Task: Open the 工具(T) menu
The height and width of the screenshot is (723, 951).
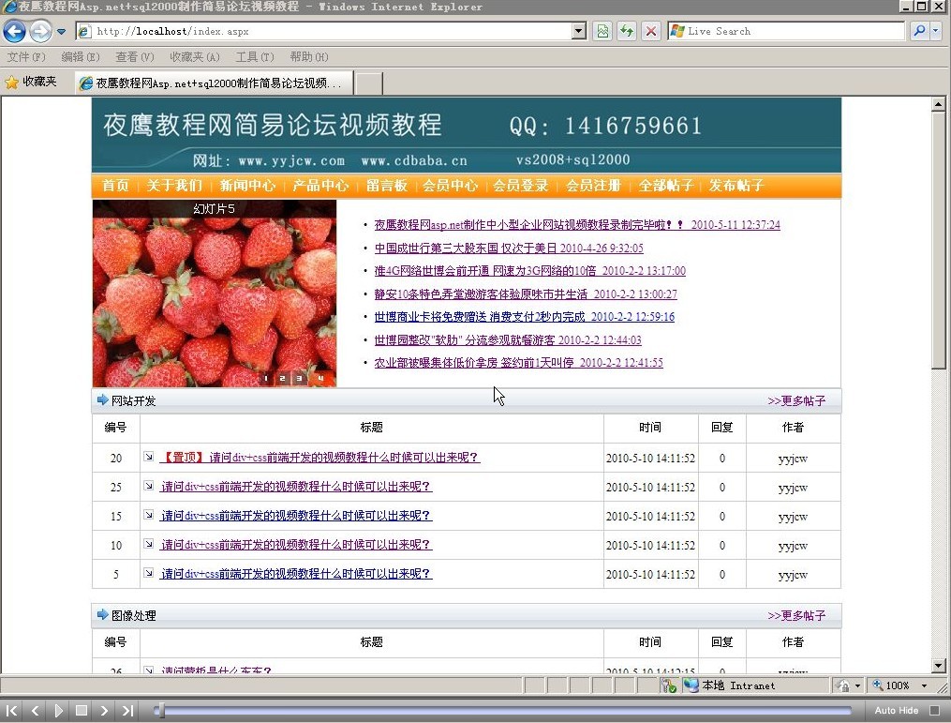Action: [x=255, y=56]
